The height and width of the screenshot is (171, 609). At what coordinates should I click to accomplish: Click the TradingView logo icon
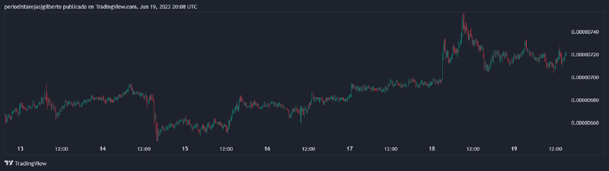[x=9, y=163]
